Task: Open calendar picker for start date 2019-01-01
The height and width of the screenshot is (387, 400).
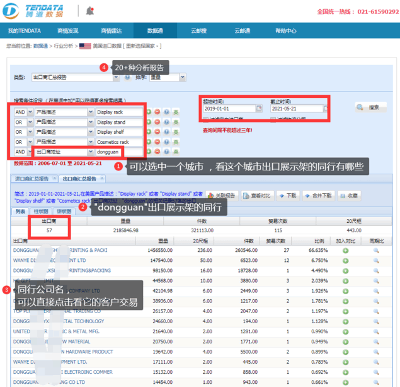Action: [259, 109]
